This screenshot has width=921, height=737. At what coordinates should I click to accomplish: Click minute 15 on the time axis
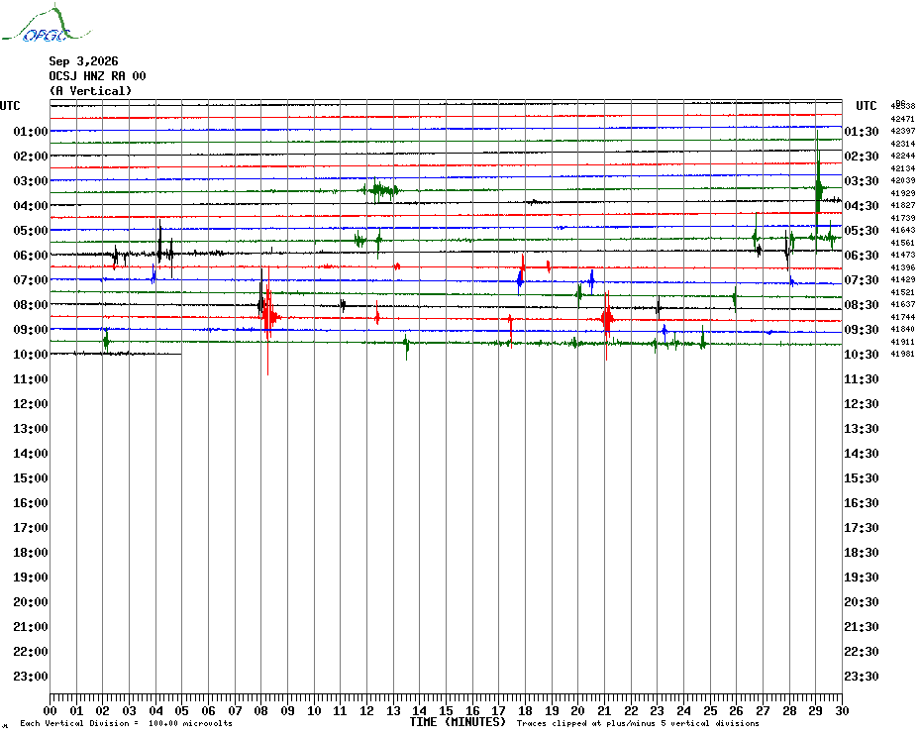pos(446,710)
